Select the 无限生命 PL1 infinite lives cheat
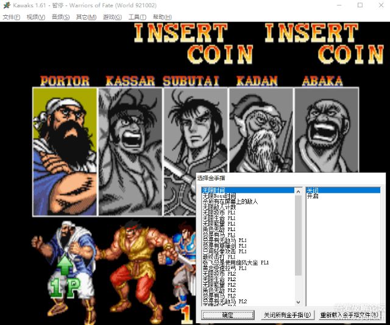Screen dimensions: 390x325 click(x=248, y=218)
